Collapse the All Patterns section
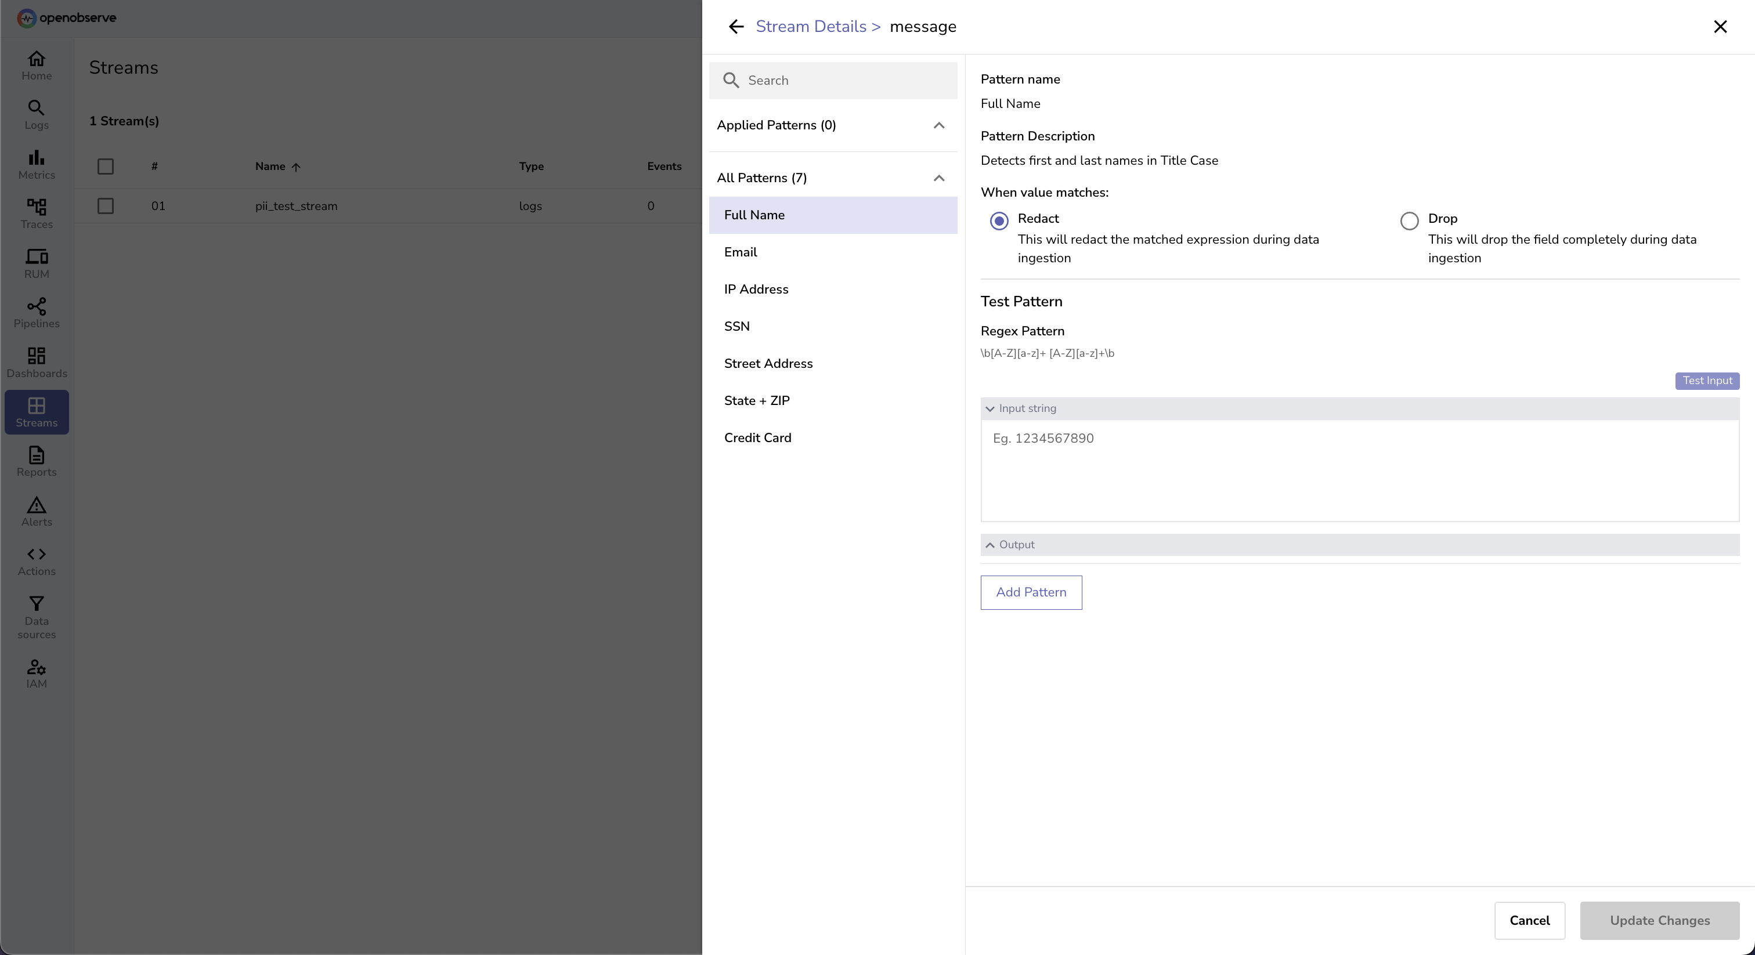The image size is (1755, 955). (x=938, y=179)
